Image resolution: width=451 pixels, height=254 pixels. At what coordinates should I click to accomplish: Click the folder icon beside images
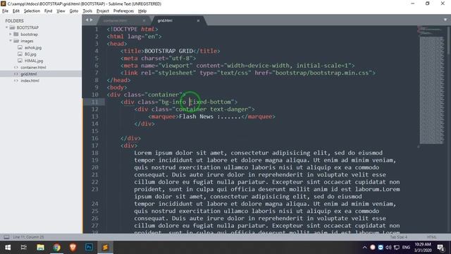point(16,41)
